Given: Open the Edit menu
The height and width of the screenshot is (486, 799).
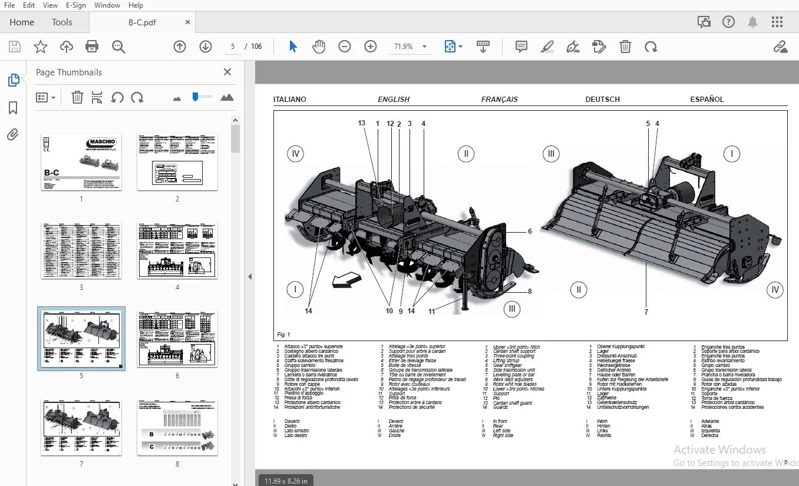Looking at the screenshot, I should [29, 5].
